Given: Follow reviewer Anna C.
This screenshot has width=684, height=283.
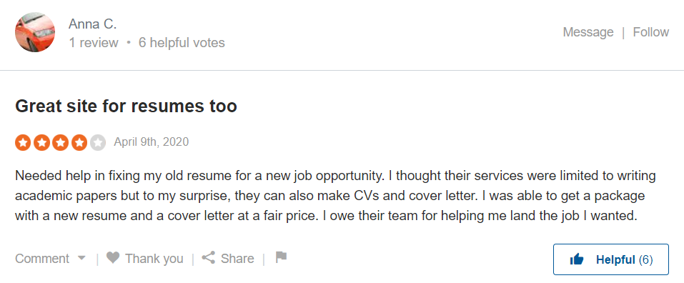Looking at the screenshot, I should click(x=651, y=32).
